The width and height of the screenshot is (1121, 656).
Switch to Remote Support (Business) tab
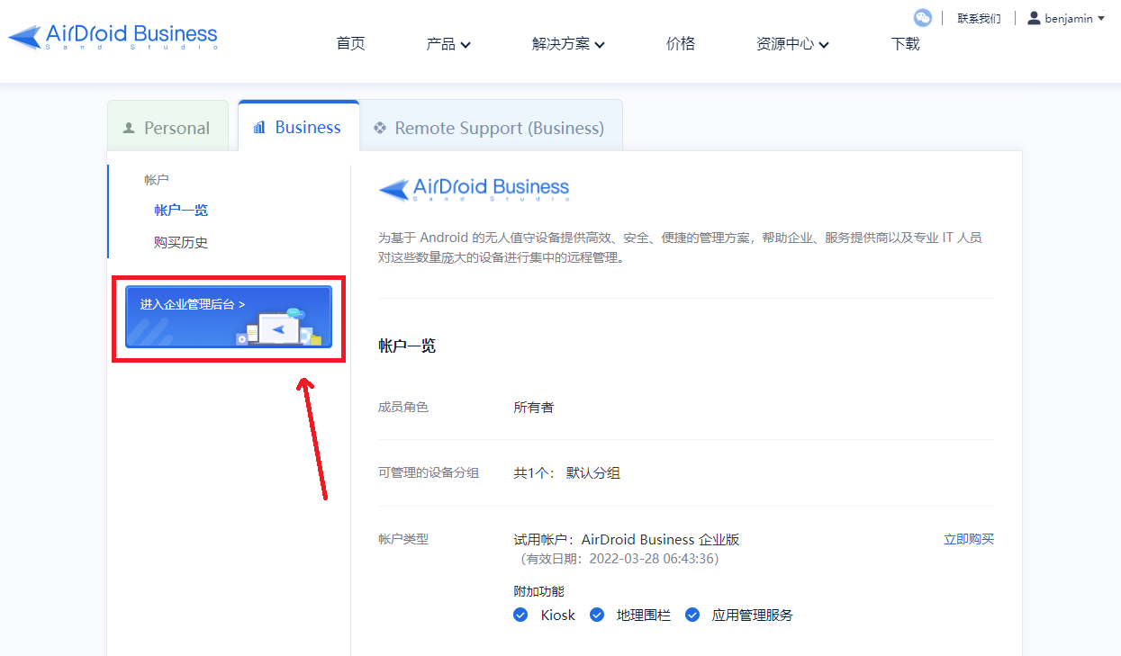click(491, 126)
